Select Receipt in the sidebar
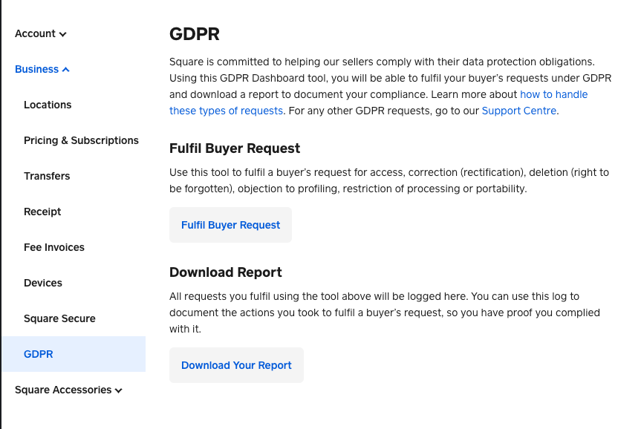This screenshot has height=429, width=641. point(42,212)
